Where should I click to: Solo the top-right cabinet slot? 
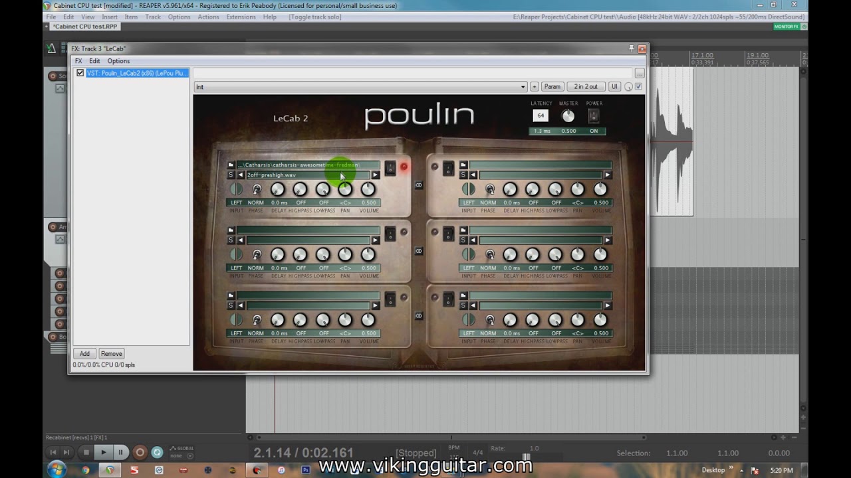click(463, 175)
